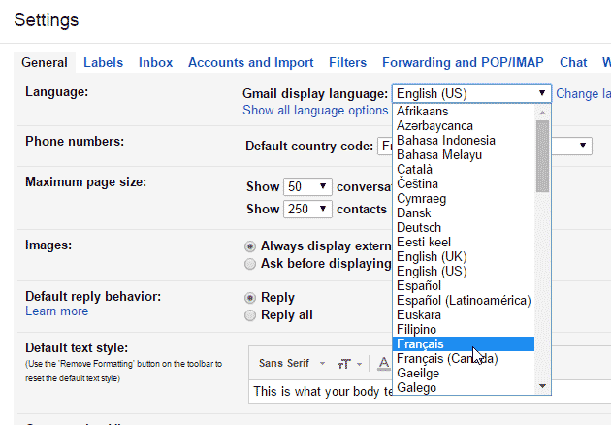Image resolution: width=611 pixels, height=425 pixels.
Task: Select 'Ask before displaying' radio button
Action: 250,264
